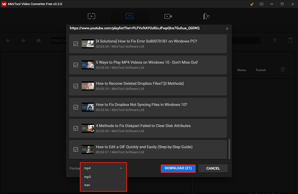Click thumbnail of Error 0x800701B1 video

pyautogui.click(x=88, y=44)
